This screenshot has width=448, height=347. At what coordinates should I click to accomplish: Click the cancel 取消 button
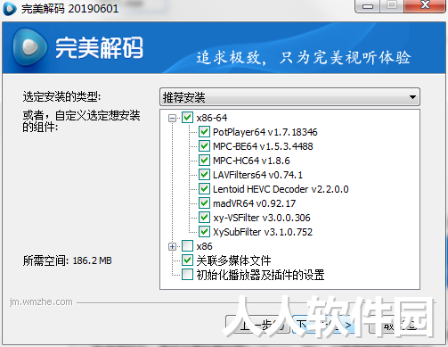click(400, 326)
